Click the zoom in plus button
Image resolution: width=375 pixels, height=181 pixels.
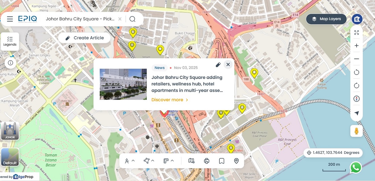(357, 46)
